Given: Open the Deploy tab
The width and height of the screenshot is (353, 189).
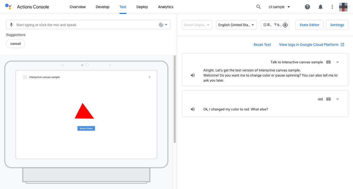Looking at the screenshot, I should [142, 7].
